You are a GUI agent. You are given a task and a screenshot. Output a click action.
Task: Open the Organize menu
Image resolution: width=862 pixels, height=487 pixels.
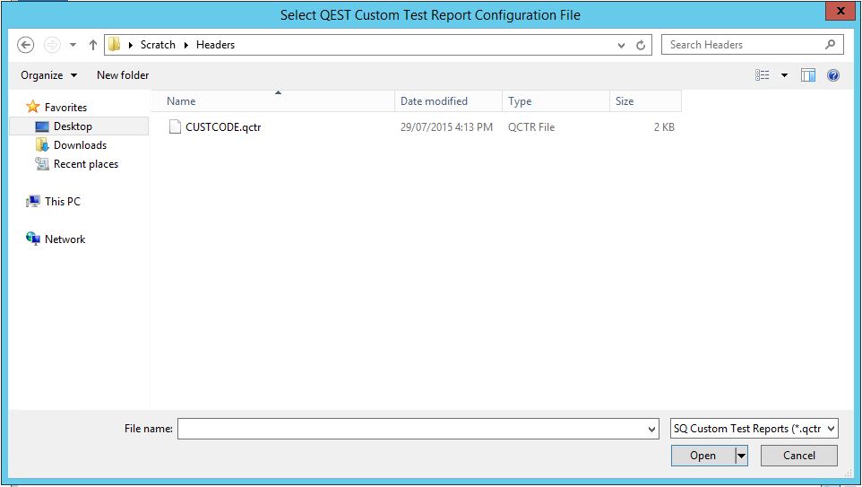tap(48, 75)
